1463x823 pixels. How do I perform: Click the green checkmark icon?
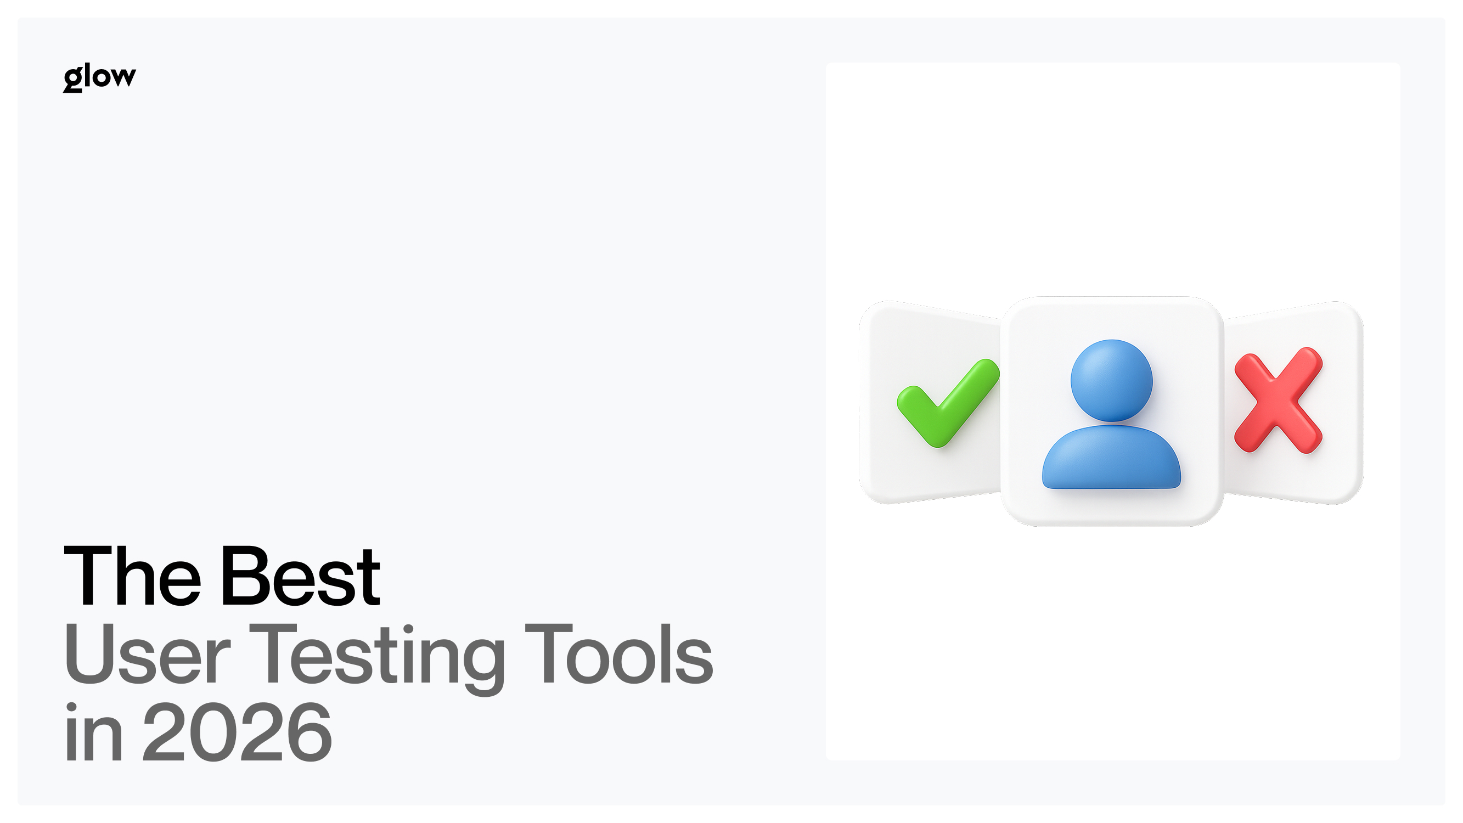tap(947, 402)
